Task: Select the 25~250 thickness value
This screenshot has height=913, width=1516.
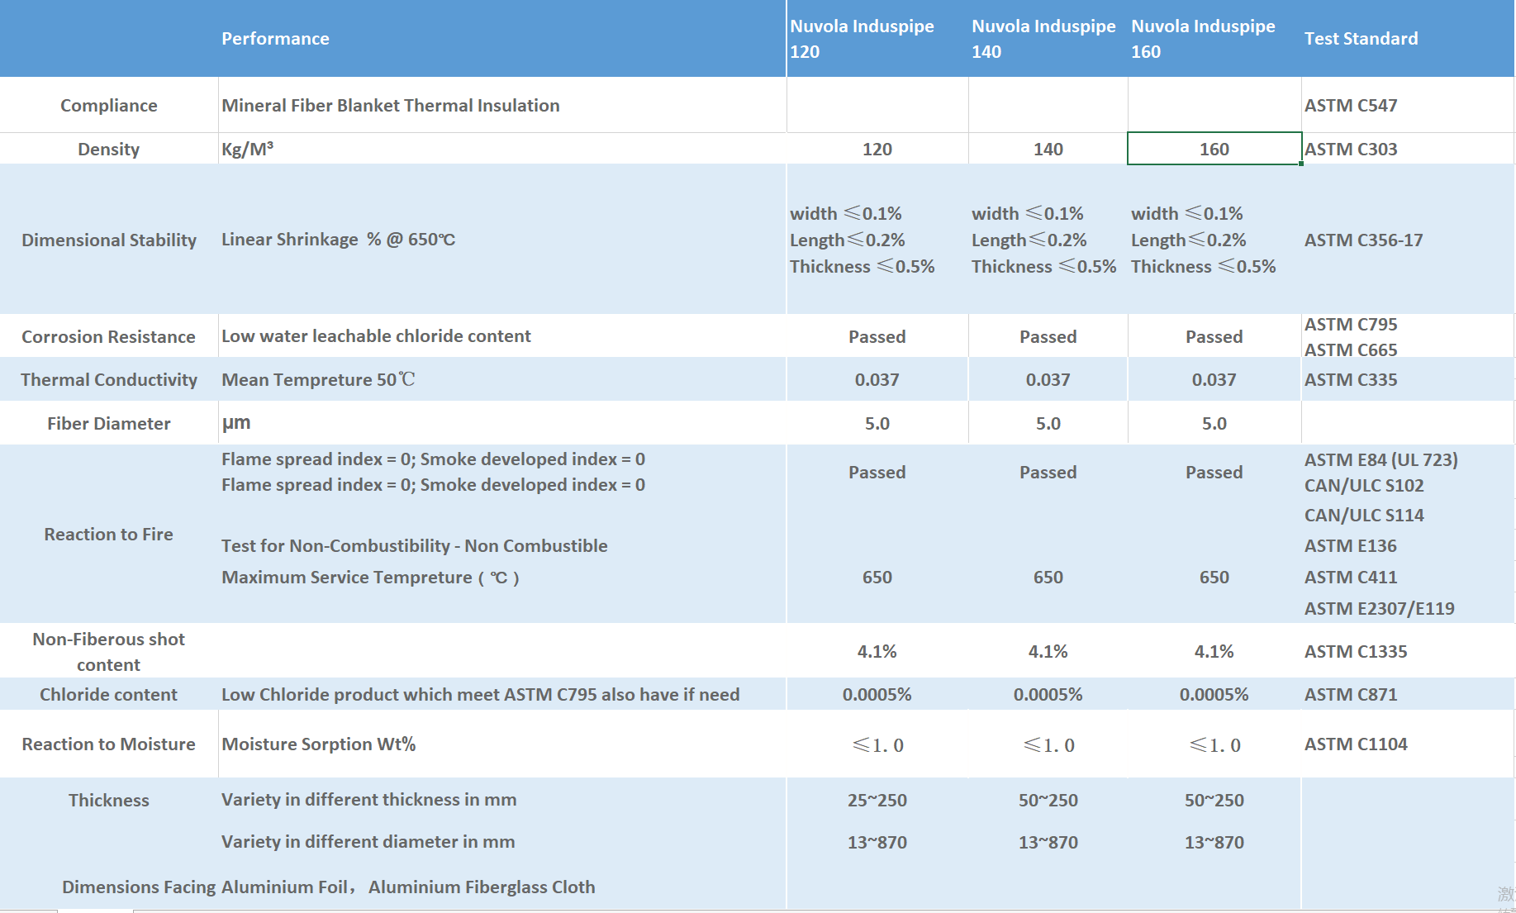Action: [877, 800]
